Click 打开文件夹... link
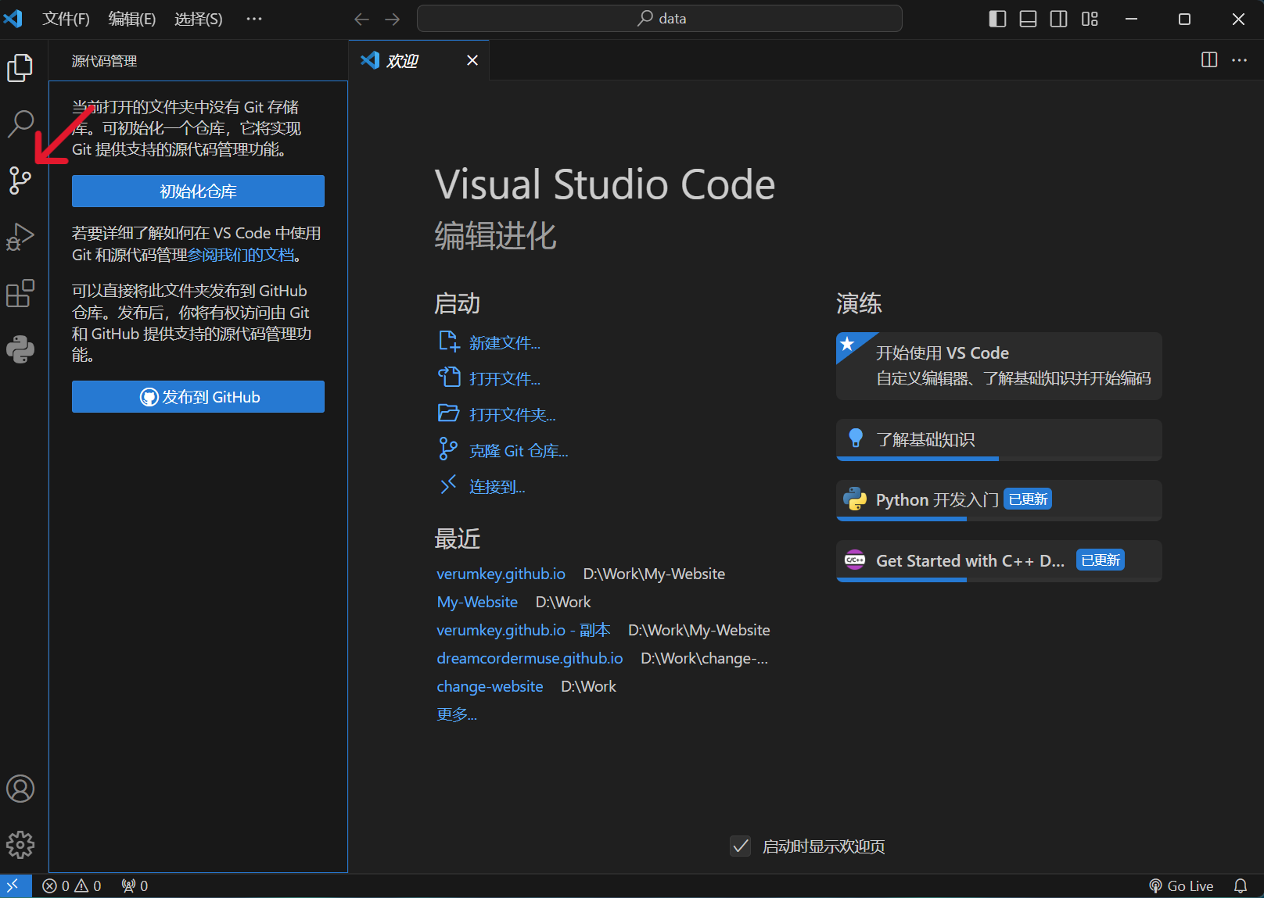1264x898 pixels. [512, 415]
